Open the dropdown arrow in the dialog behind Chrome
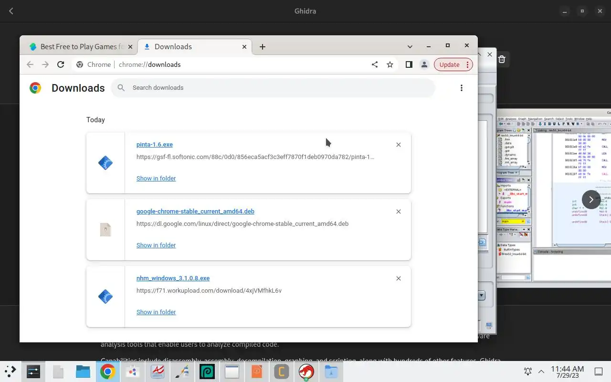Viewport: 611px width, 382px height. [481, 296]
